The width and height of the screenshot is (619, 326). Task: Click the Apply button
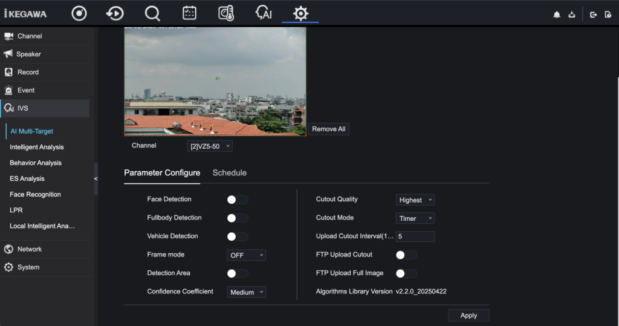pyautogui.click(x=468, y=315)
